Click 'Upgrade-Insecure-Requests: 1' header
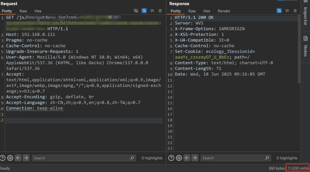 [x=42, y=52]
